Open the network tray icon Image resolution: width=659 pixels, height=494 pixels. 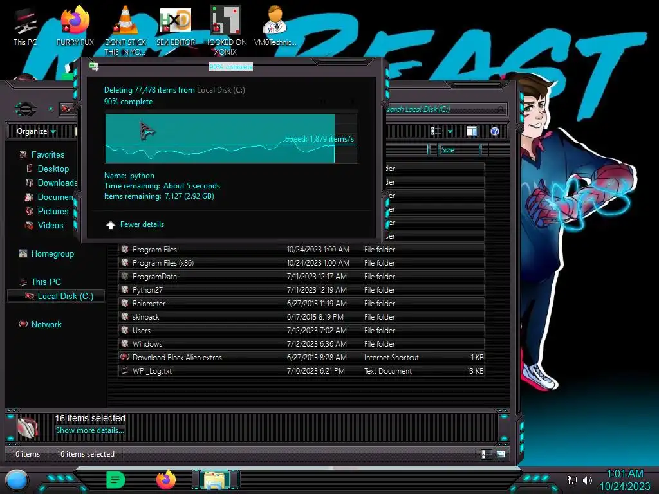571,480
